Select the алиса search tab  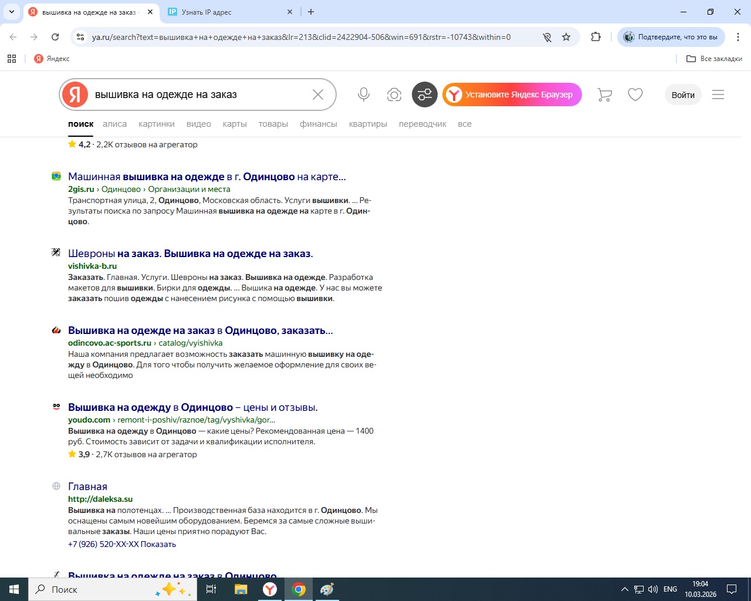tap(114, 124)
